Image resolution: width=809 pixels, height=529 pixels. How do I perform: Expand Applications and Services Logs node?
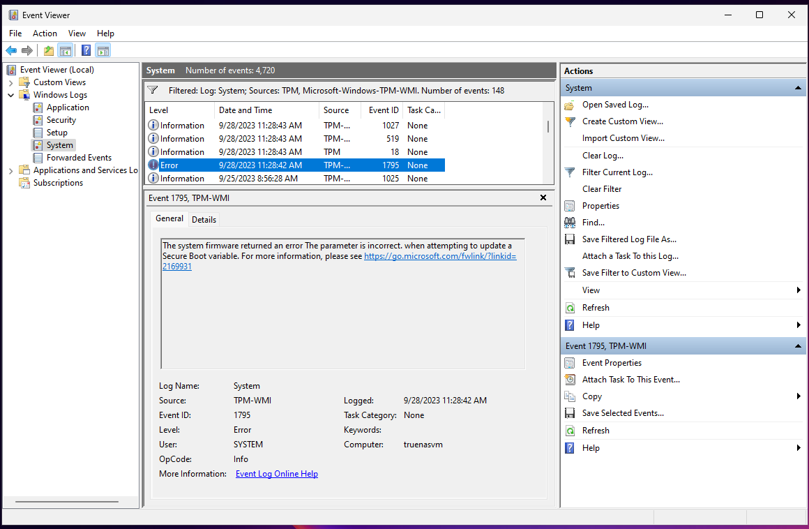[x=11, y=170]
